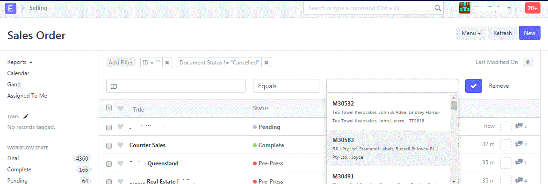Click the Add Filter button
The image size is (548, 184).
point(121,63)
